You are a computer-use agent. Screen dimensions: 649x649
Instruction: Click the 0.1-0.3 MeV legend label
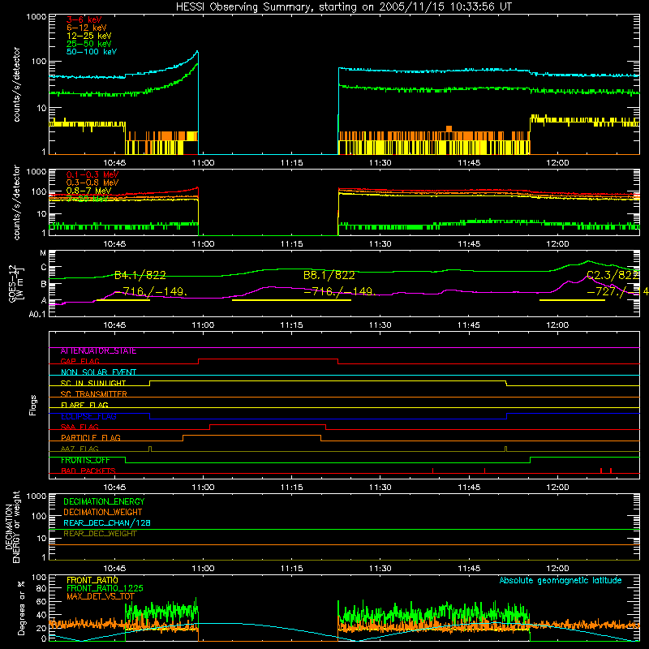(92, 174)
